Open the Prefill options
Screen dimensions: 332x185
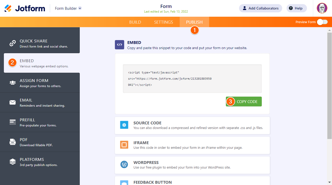[x=40, y=122]
